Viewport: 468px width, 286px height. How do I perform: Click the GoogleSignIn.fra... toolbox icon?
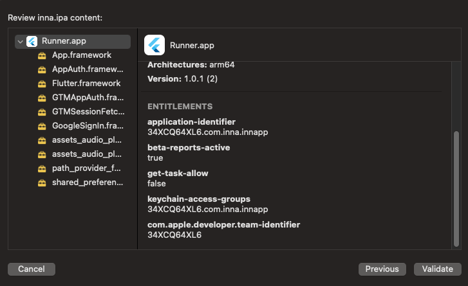click(x=42, y=127)
